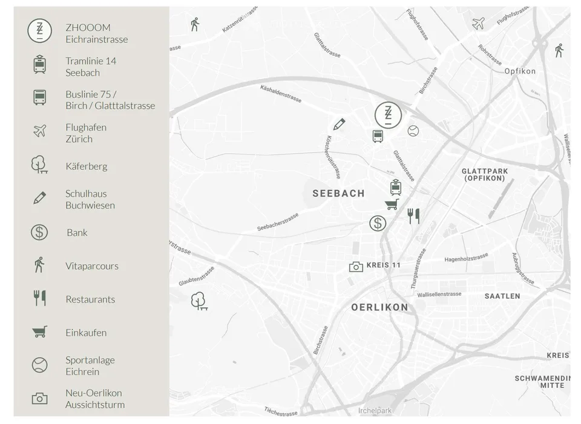This screenshot has width=581, height=424.
Task: Click the restaurant marker on the map
Action: pos(413,216)
